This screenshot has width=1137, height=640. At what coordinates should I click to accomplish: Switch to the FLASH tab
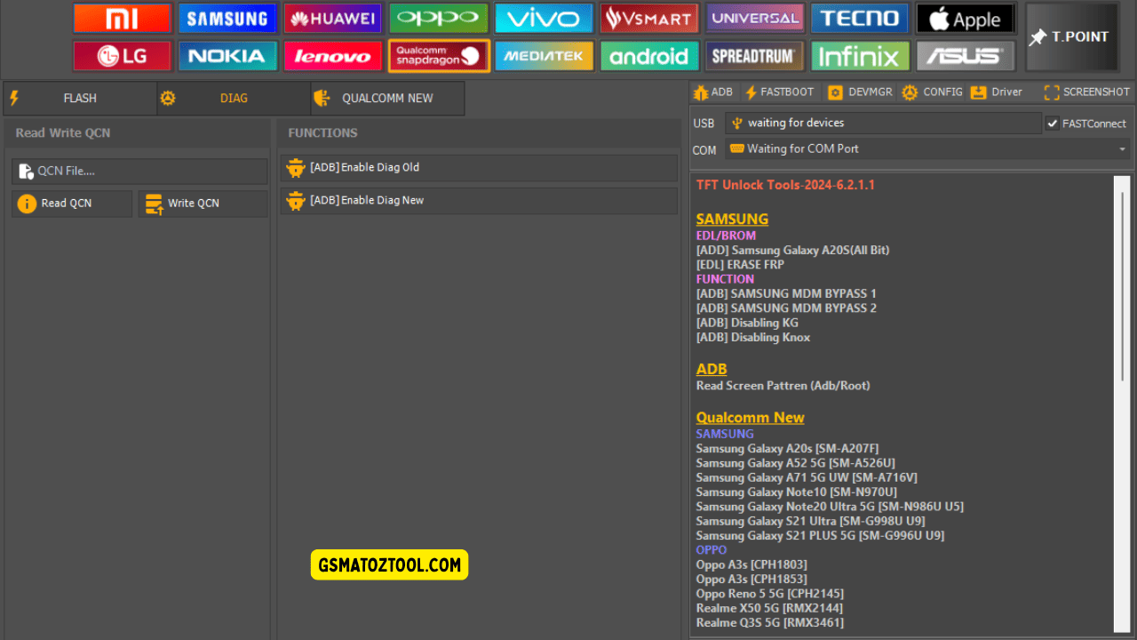80,98
